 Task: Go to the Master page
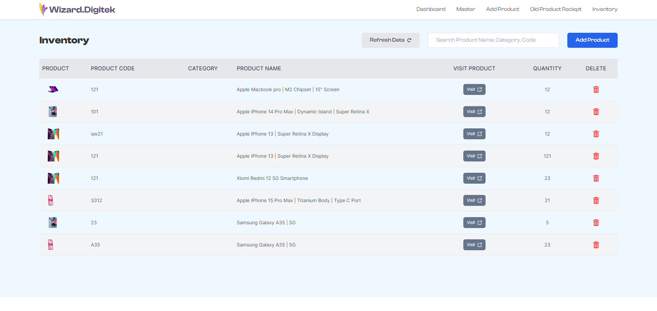click(x=465, y=9)
